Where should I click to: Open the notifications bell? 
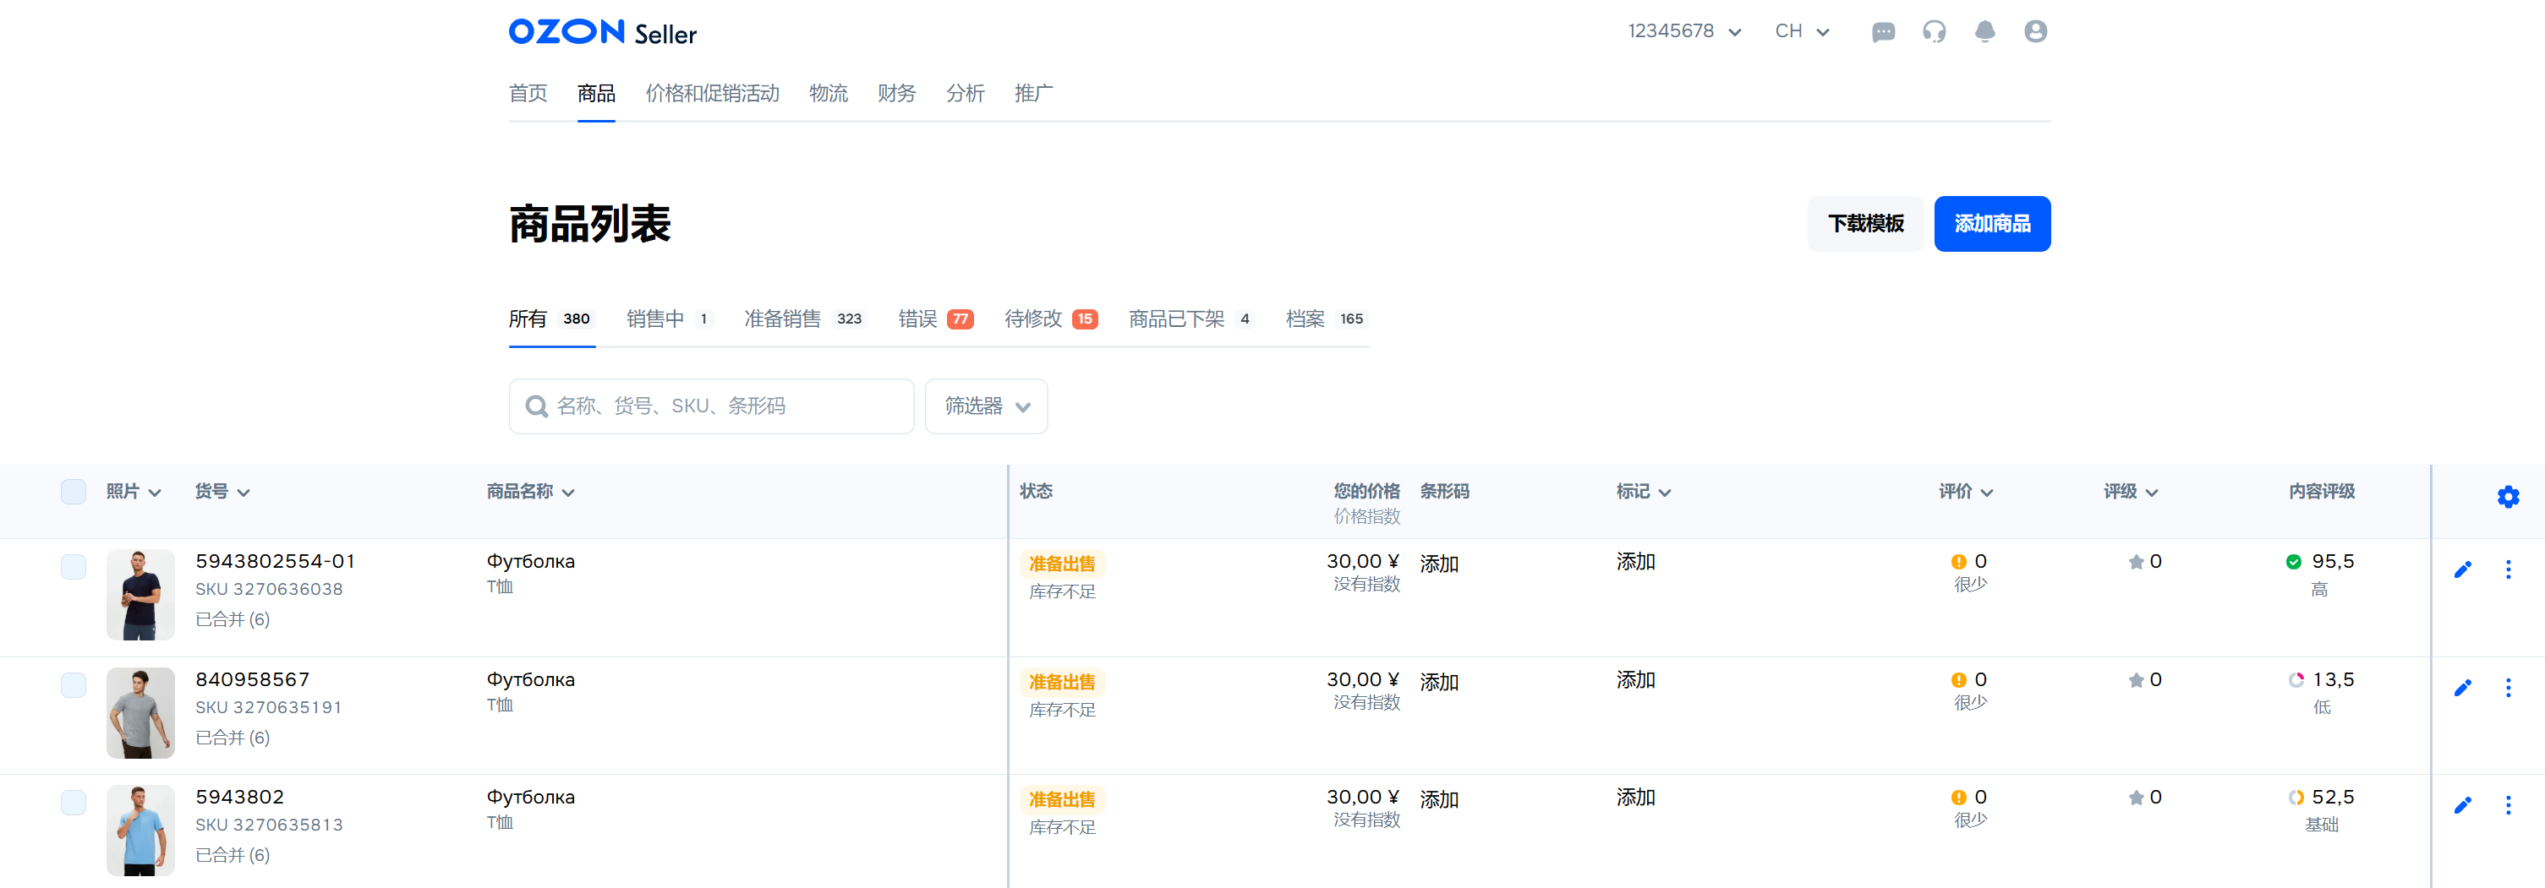pos(1984,31)
